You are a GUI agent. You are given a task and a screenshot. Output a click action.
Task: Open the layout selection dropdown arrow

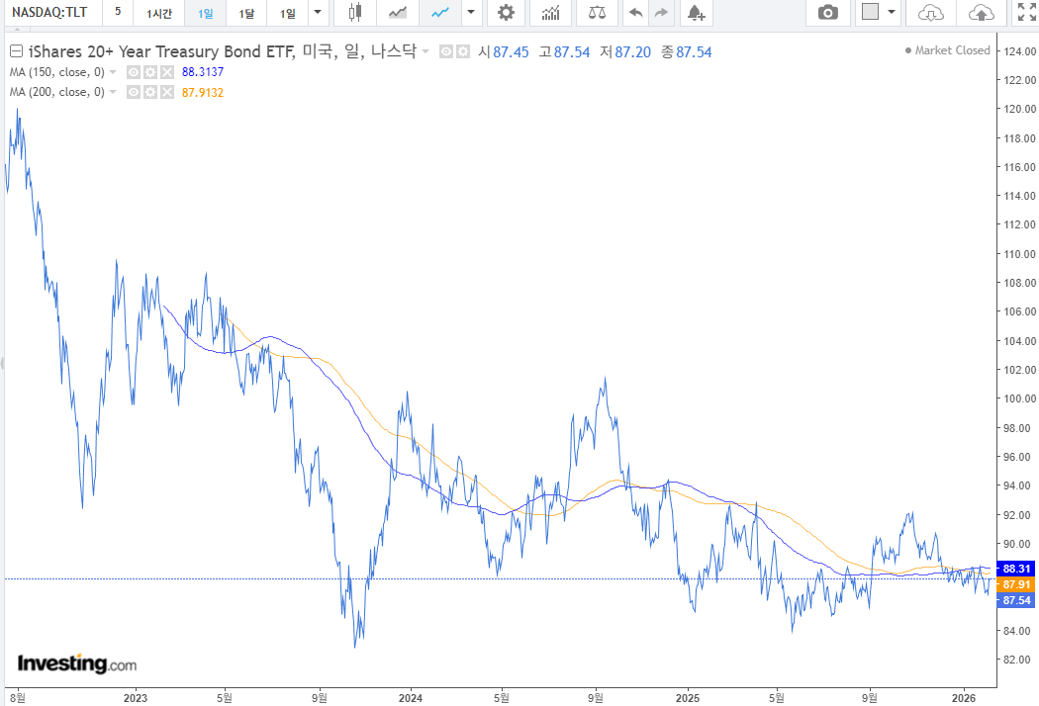click(892, 13)
